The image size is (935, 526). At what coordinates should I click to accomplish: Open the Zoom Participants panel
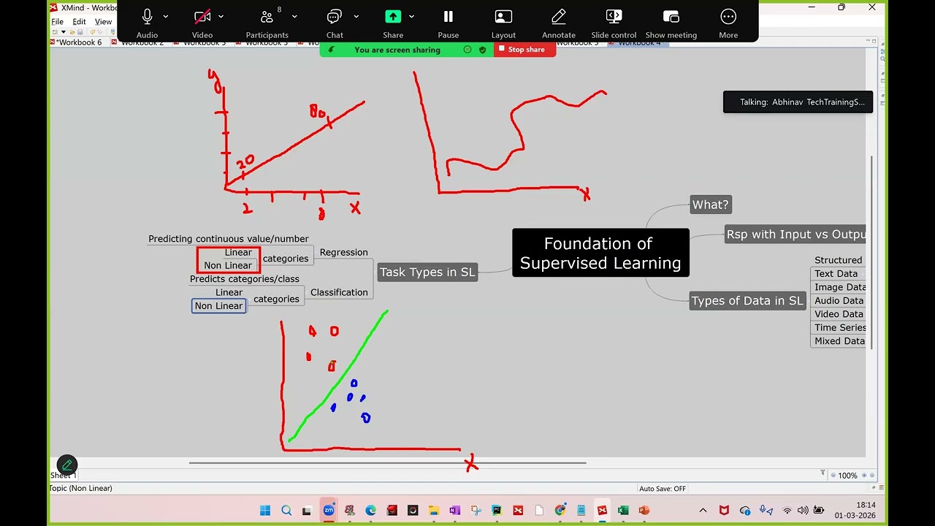pyautogui.click(x=267, y=17)
